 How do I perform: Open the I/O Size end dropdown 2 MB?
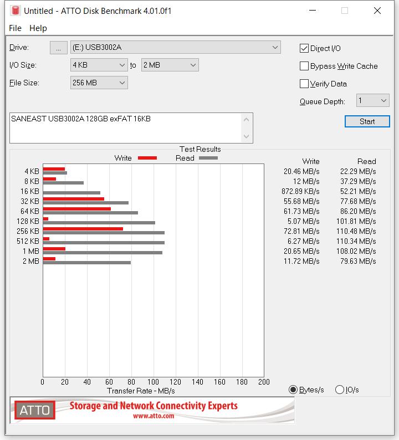pos(170,65)
